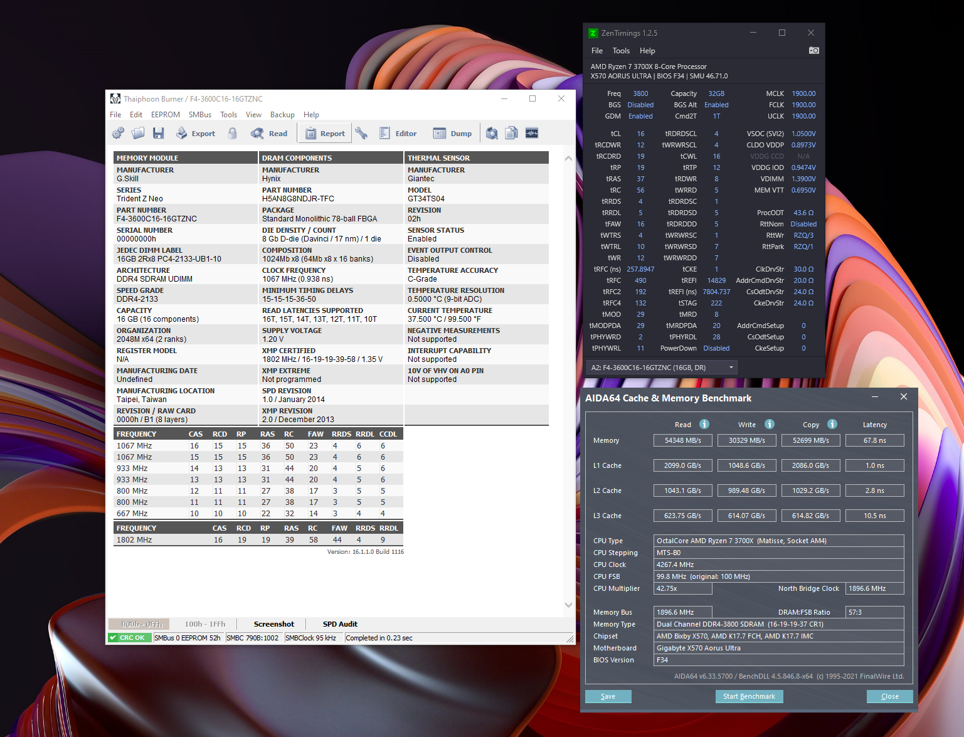
Task: Open the Backup menu
Action: pyautogui.click(x=283, y=115)
